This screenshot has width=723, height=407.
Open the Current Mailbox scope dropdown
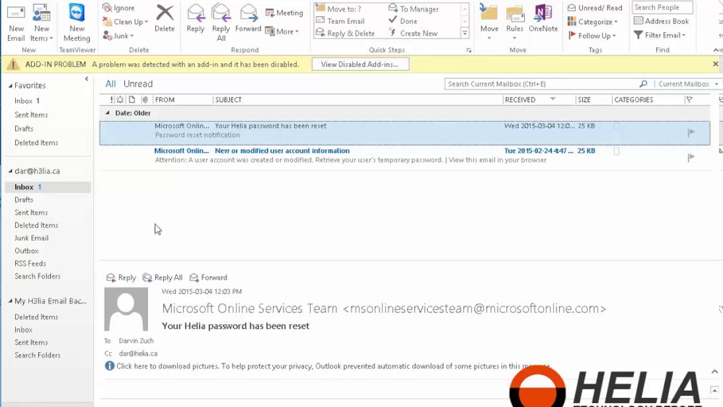687,84
